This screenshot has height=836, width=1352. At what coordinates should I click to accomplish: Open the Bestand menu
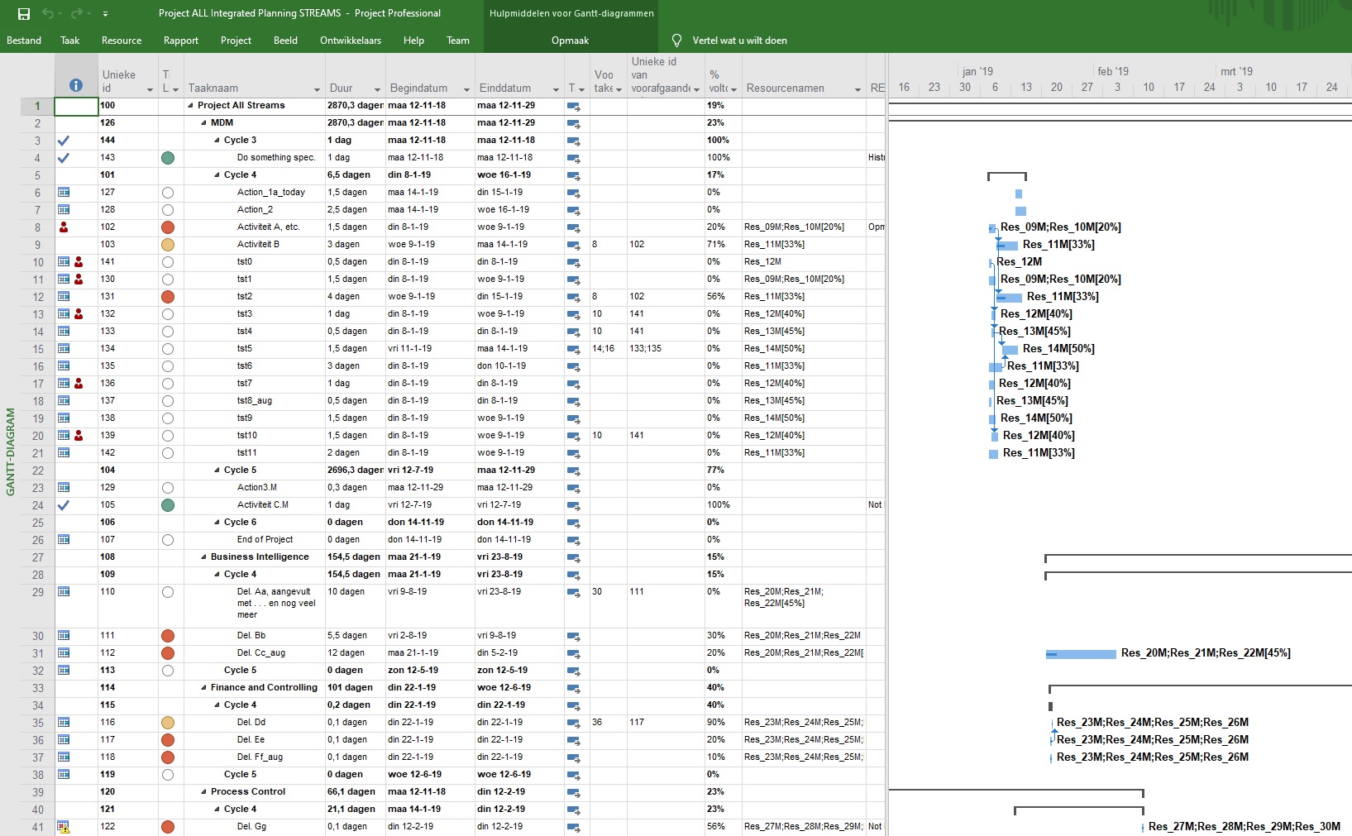coord(24,41)
